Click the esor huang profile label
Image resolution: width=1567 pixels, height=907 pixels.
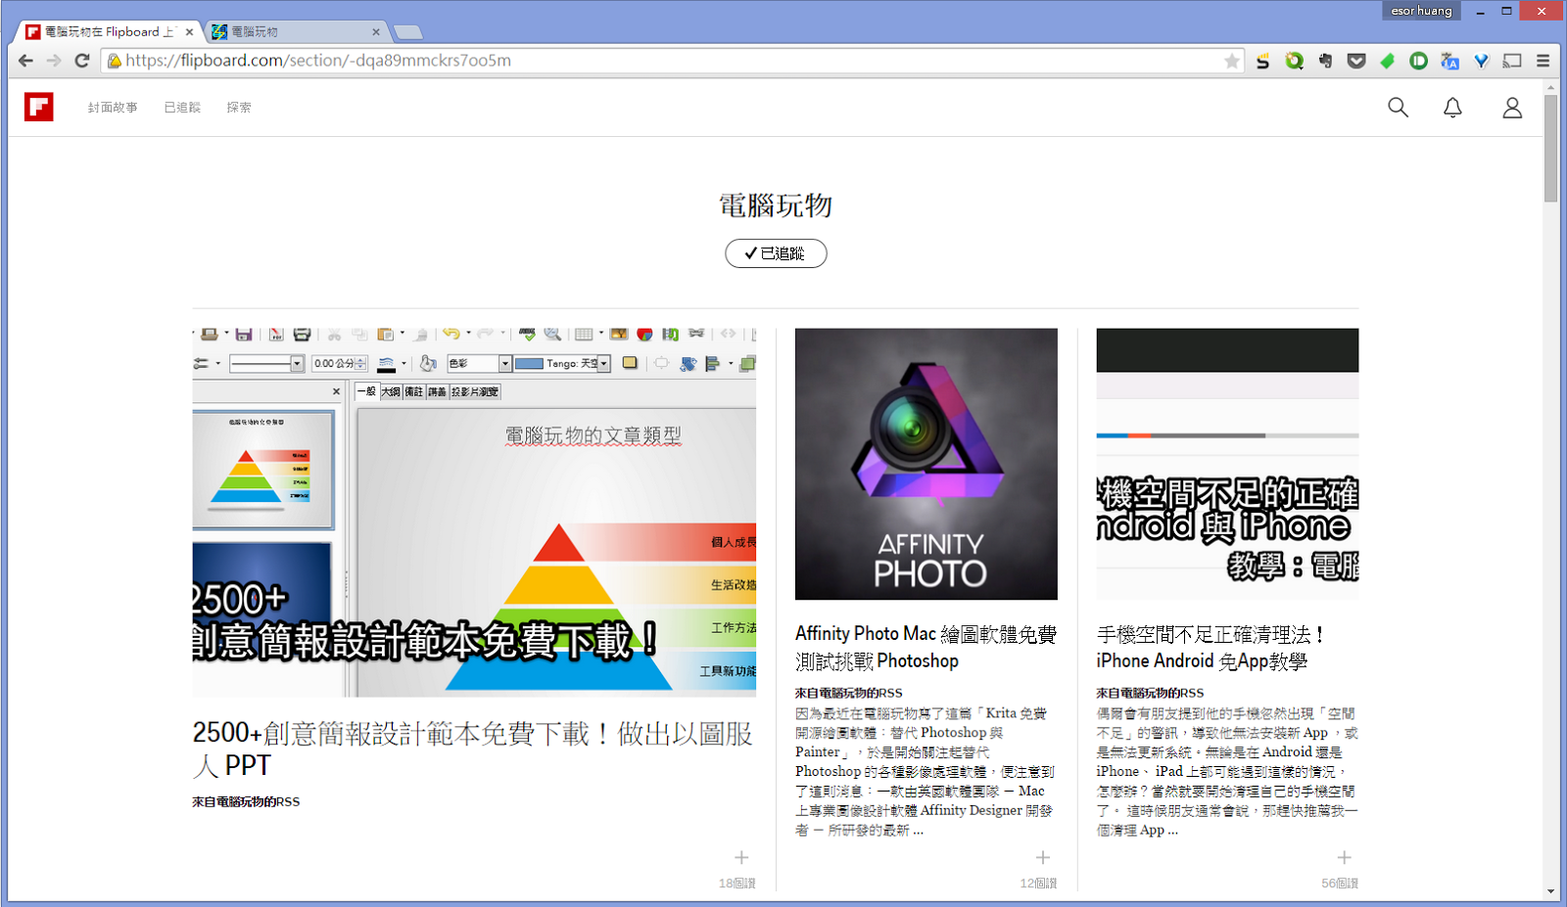pyautogui.click(x=1421, y=11)
